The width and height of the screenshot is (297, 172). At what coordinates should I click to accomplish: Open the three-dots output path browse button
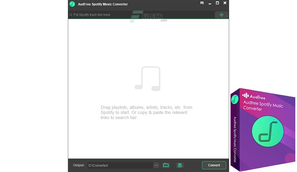156,165
